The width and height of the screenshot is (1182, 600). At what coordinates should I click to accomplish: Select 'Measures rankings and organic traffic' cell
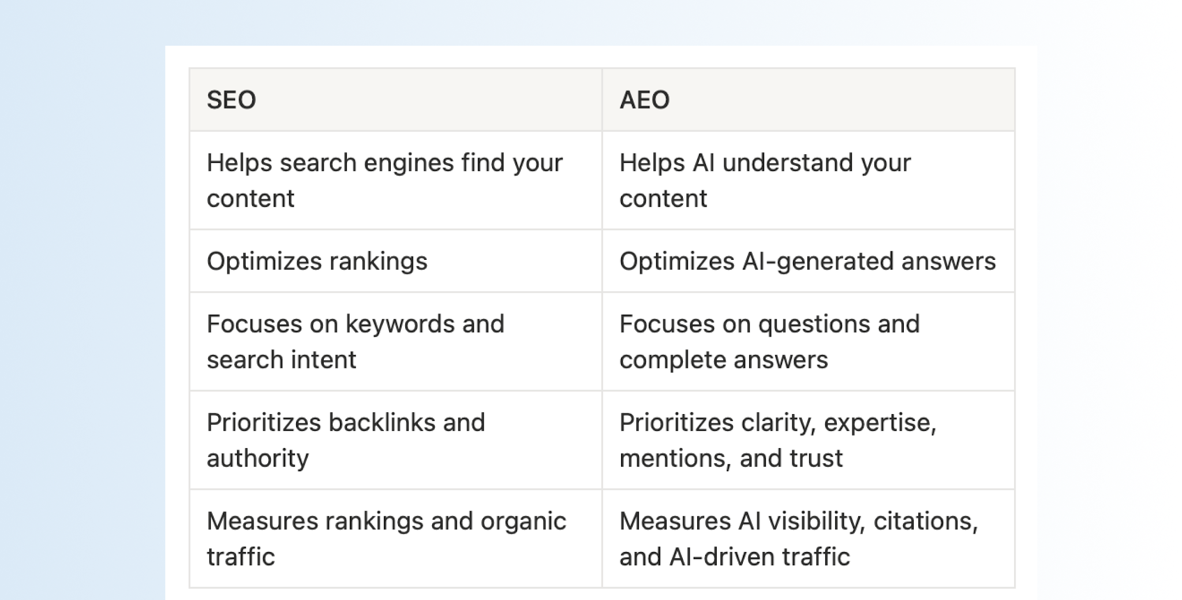coord(395,539)
